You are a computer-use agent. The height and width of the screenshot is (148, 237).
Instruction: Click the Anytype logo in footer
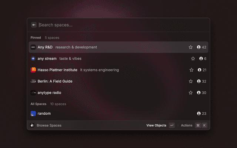pyautogui.click(x=32, y=125)
